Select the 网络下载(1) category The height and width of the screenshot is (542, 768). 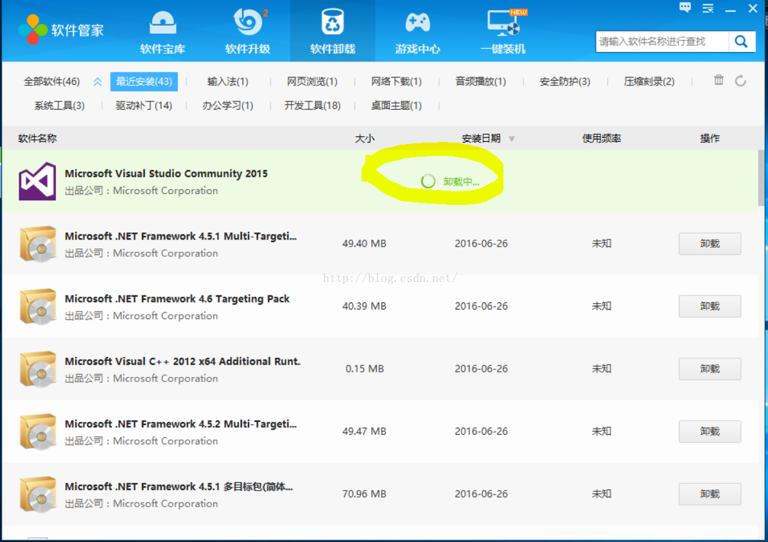tap(396, 82)
